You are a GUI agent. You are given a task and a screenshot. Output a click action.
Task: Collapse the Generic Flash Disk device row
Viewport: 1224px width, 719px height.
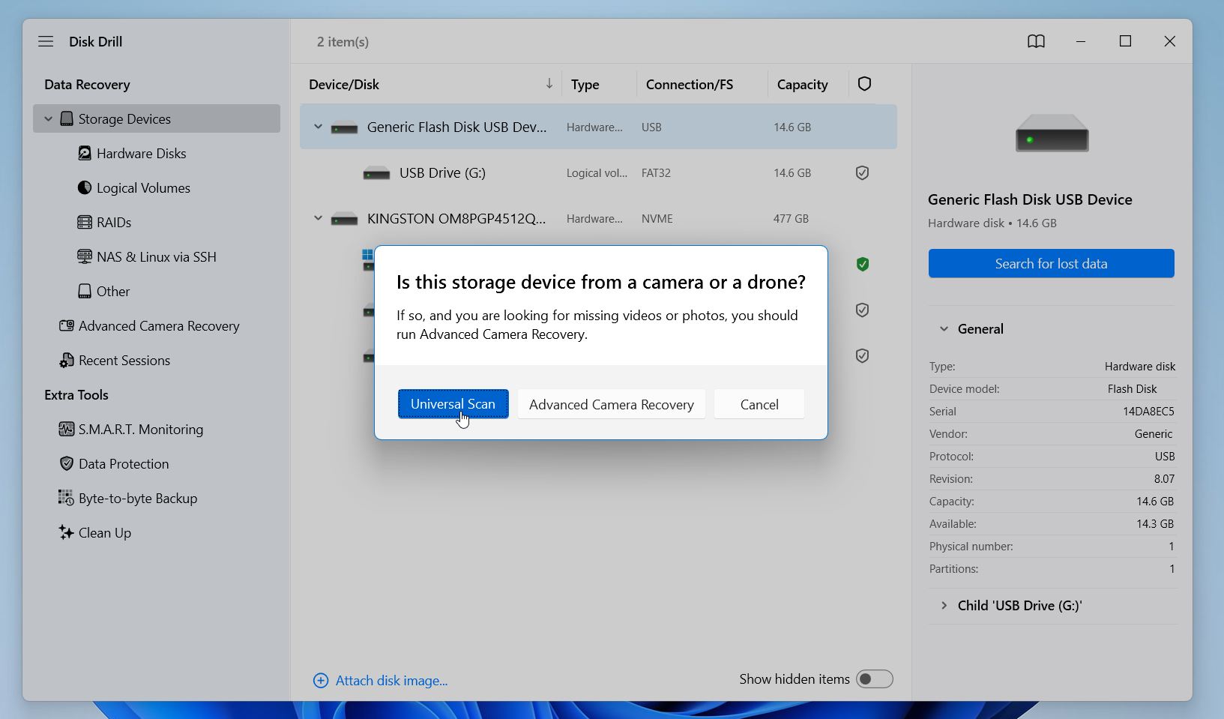(x=318, y=127)
